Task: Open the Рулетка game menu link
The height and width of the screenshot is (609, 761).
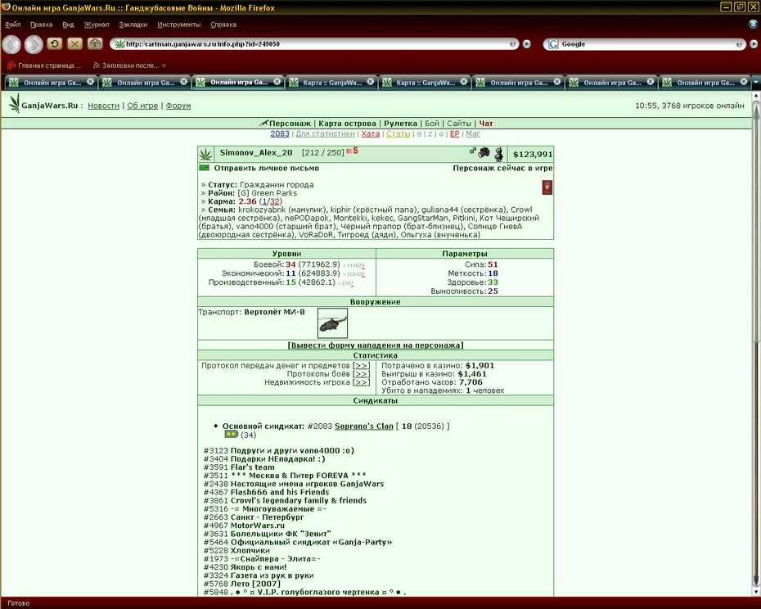Action: coord(400,124)
